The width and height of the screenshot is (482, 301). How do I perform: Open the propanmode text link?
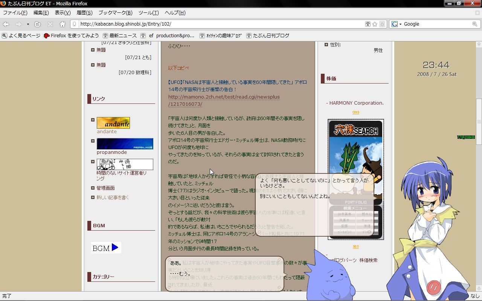(x=112, y=152)
